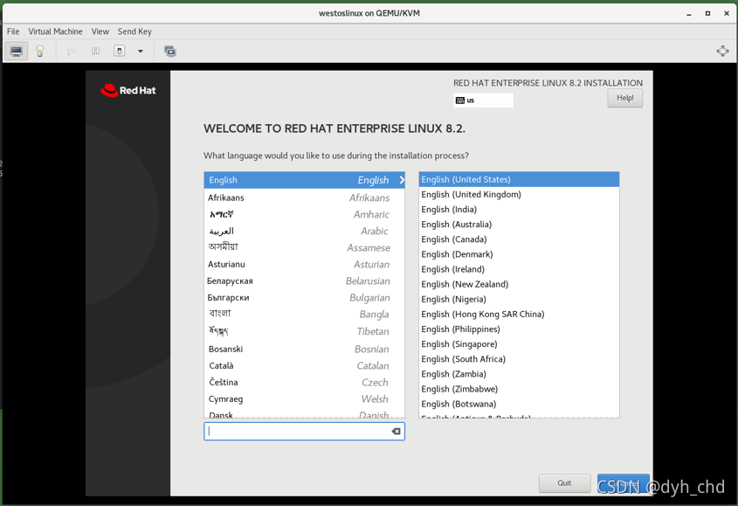Maximize the QEMU/KVM window

tap(707, 14)
